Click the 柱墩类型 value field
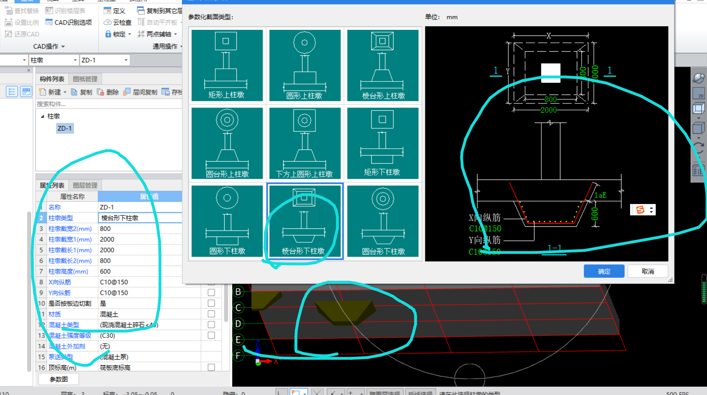707x395 pixels. pyautogui.click(x=140, y=218)
